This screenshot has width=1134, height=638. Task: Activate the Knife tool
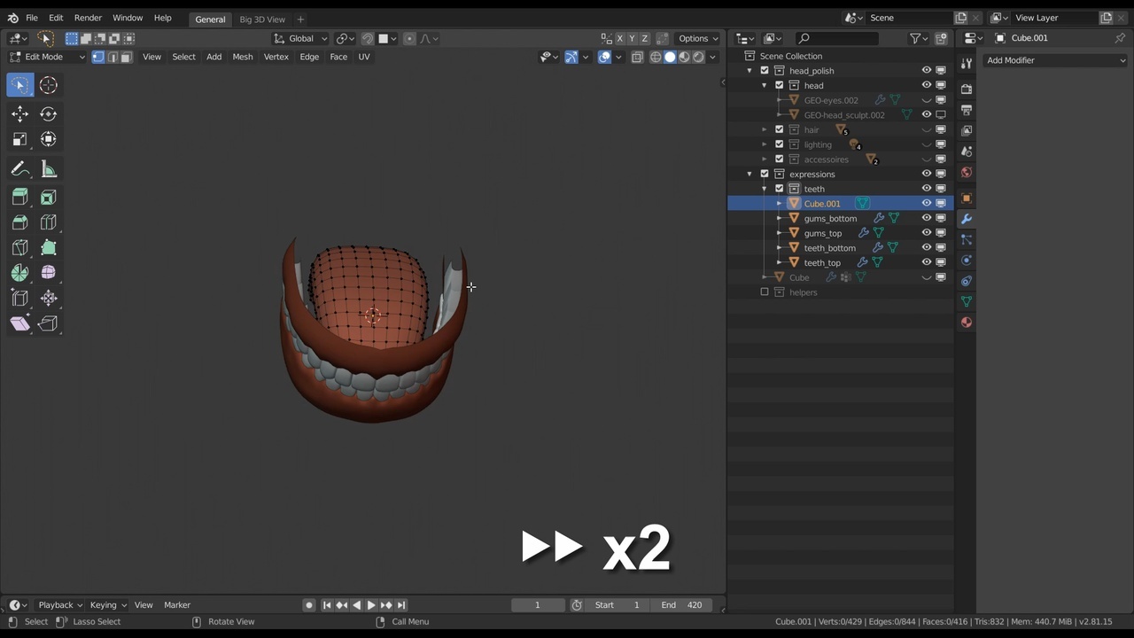click(x=19, y=247)
